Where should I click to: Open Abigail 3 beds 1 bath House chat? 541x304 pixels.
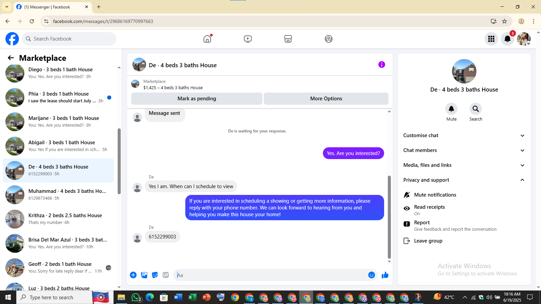[58, 146]
